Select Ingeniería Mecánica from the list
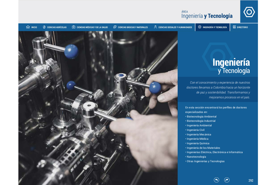 (199, 134)
